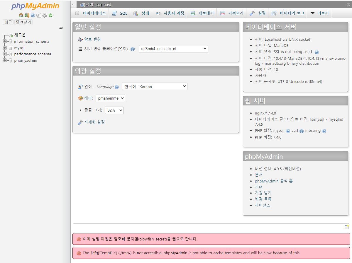The width and height of the screenshot is (352, 263).
Task: Open the 가져오기 import tab
Action: pyautogui.click(x=232, y=13)
